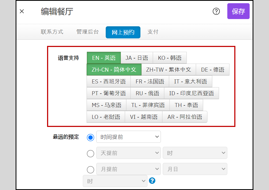Enable MS - 马来语 language
Image resolution: width=269 pixels, height=190 pixels.
pyautogui.click(x=107, y=105)
